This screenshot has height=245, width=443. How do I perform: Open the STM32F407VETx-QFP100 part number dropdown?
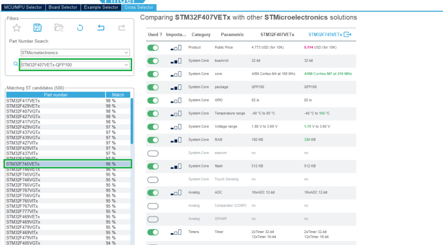point(75,65)
